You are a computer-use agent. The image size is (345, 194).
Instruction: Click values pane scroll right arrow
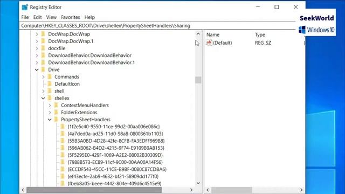coord(301,190)
